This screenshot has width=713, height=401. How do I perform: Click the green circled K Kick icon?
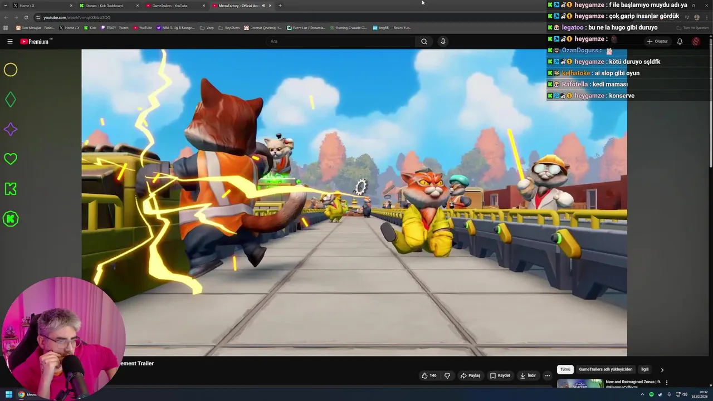pyautogui.click(x=11, y=219)
